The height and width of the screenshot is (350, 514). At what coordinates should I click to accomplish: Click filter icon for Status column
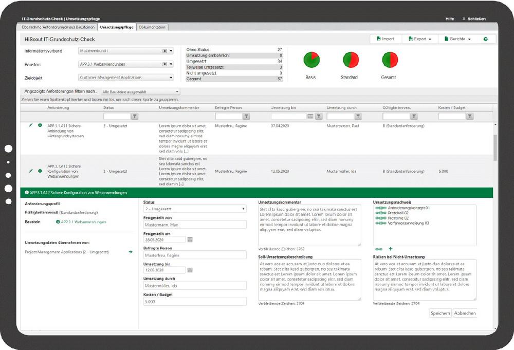pos(135,117)
